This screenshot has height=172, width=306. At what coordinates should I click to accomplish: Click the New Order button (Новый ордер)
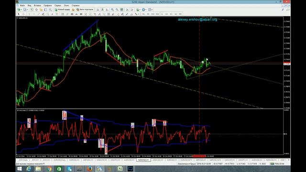[62, 10]
